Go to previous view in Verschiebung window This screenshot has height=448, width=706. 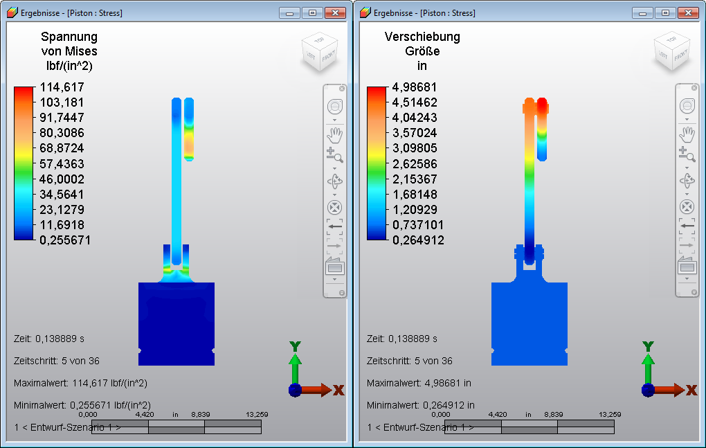click(687, 226)
